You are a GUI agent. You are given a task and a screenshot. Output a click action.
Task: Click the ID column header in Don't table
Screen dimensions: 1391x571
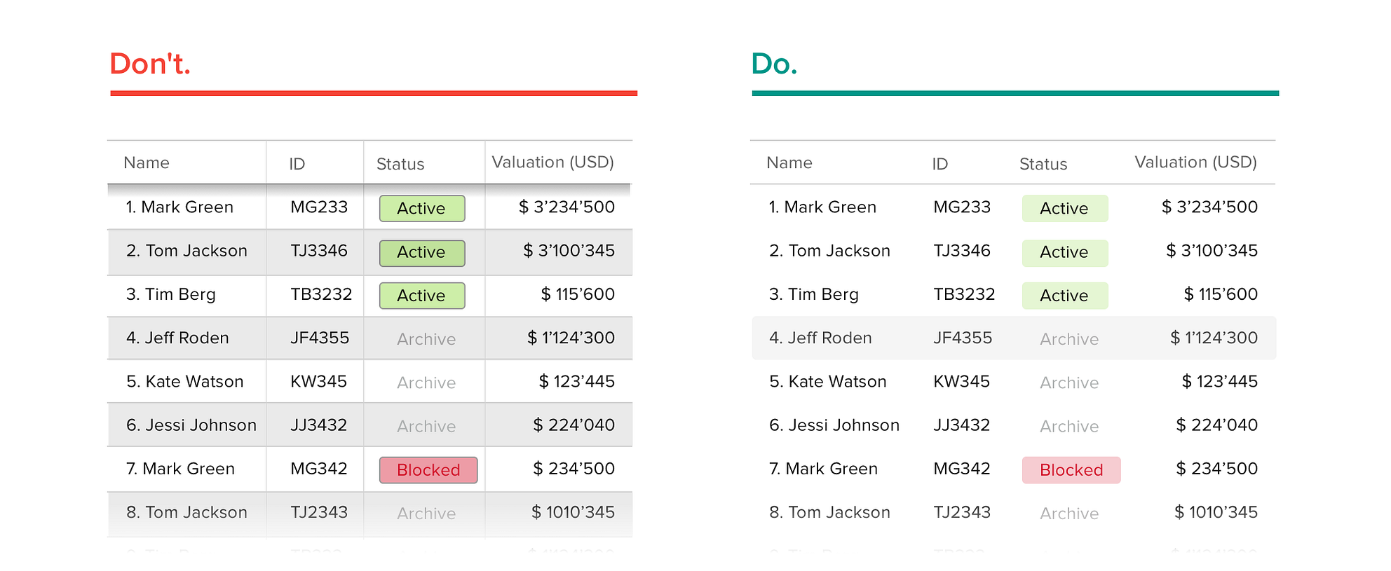297,164
